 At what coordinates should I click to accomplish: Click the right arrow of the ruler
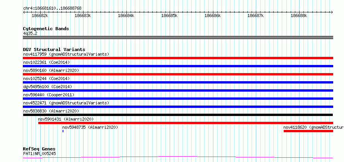click(332, 12)
